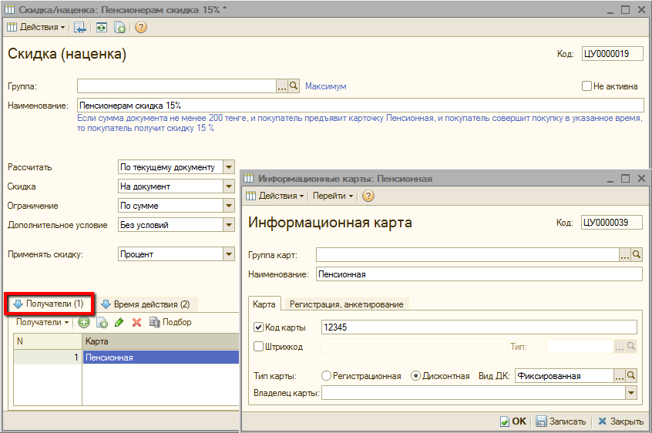
Task: Open help in the Информационные карты window
Action: tap(368, 196)
